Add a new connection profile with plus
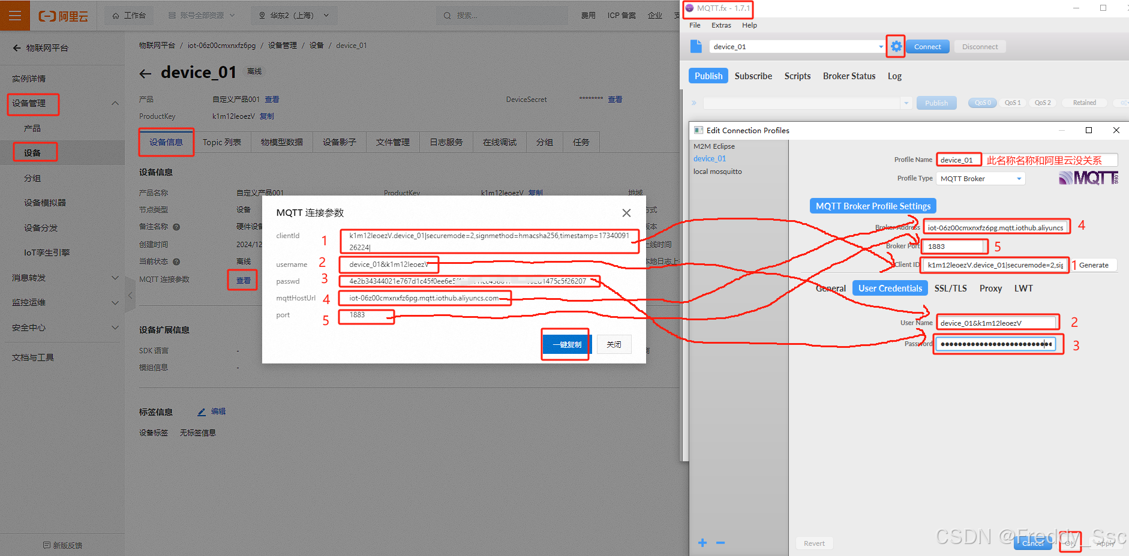The image size is (1129, 556). [702, 543]
